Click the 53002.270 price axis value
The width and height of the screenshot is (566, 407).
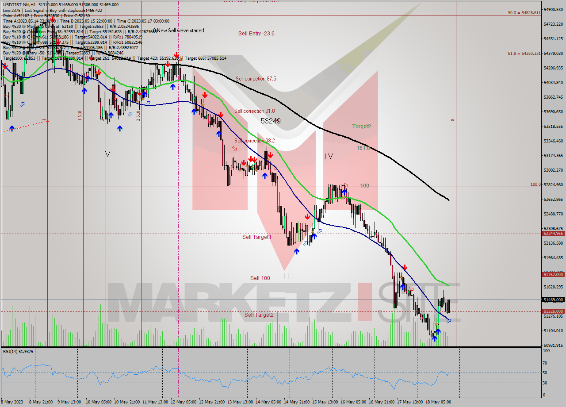(554, 170)
